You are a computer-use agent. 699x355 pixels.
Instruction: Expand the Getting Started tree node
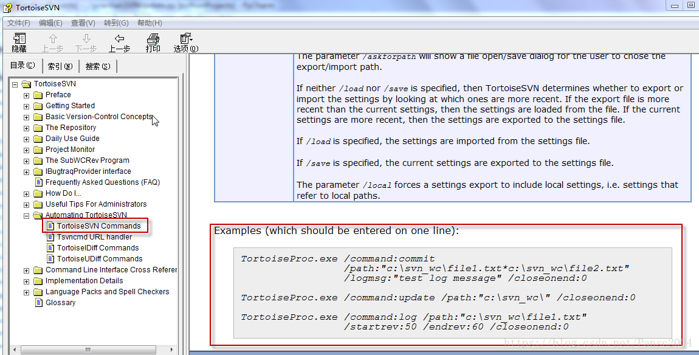tap(26, 106)
